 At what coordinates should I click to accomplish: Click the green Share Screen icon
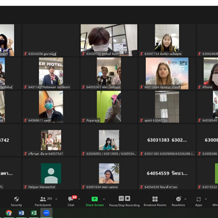94,199
